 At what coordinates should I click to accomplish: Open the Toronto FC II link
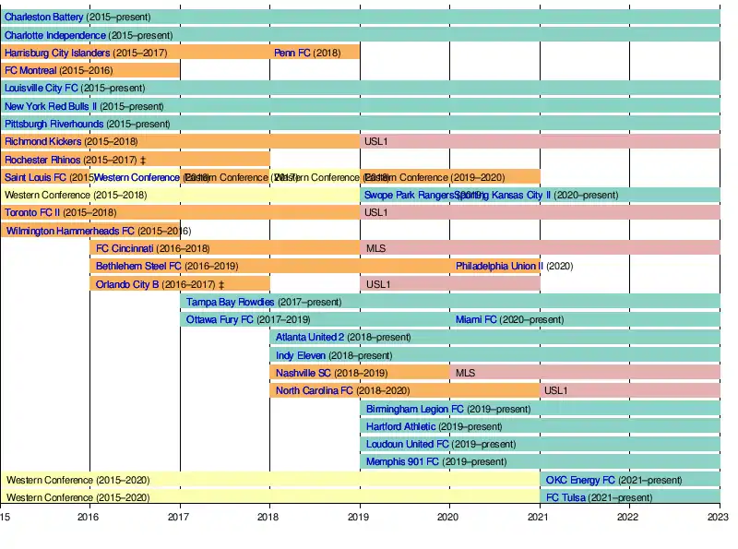tap(32, 212)
